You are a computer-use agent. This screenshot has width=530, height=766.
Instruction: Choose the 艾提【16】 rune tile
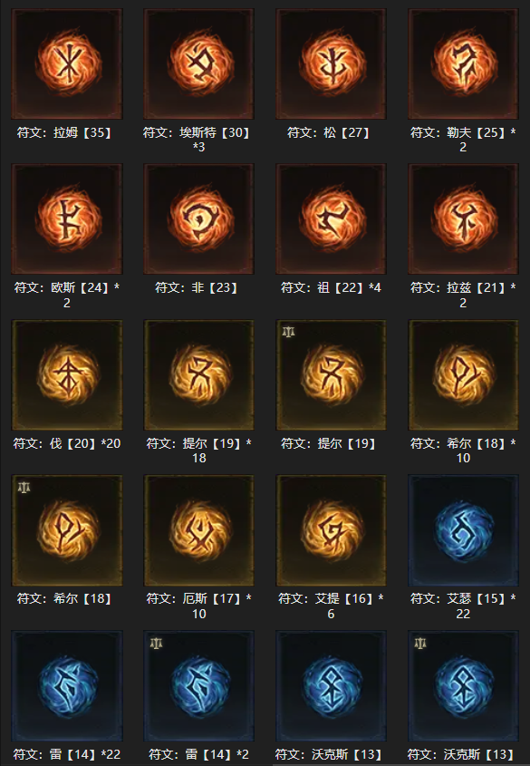pyautogui.click(x=331, y=530)
